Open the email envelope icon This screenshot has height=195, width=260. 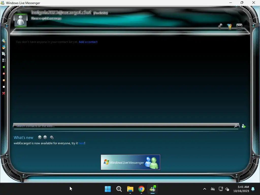239,26
